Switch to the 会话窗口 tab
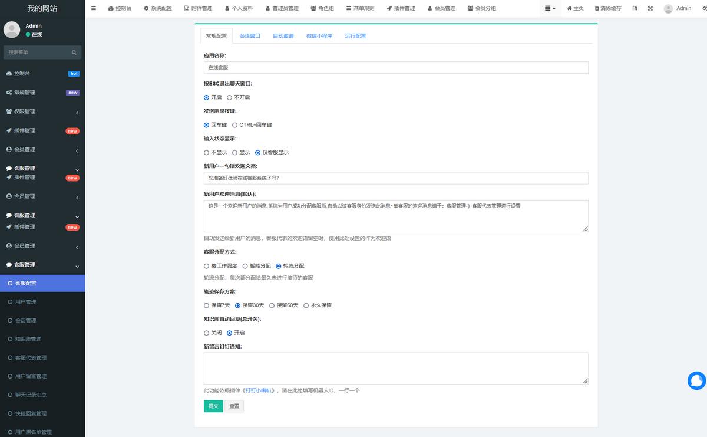 click(x=249, y=35)
